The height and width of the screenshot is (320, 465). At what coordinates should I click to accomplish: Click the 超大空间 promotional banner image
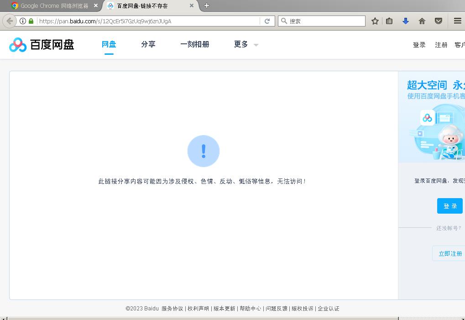point(432,117)
